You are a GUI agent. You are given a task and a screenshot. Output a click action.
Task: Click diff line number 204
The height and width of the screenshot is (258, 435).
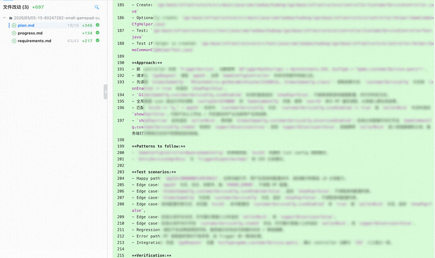click(x=120, y=178)
